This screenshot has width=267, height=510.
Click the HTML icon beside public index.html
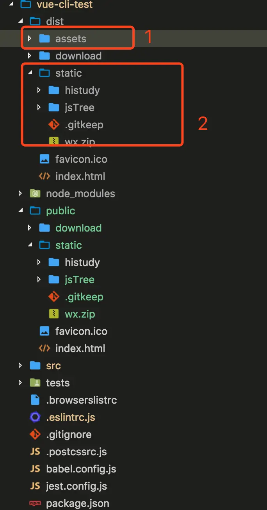point(44,348)
